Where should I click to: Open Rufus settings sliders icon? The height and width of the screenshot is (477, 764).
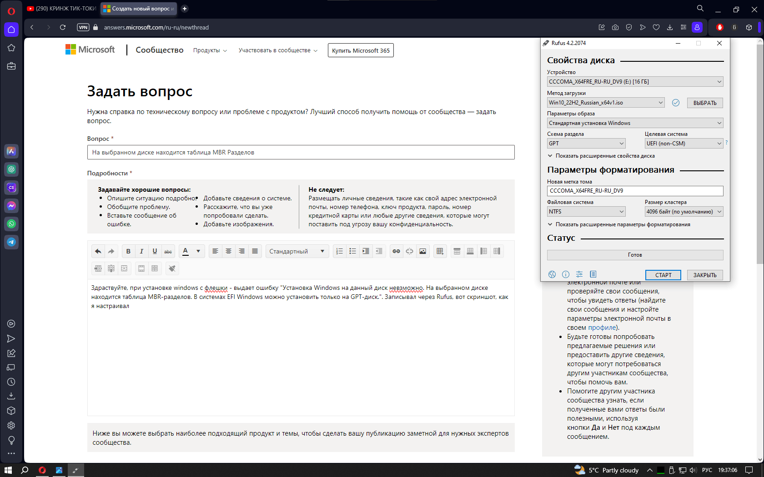[x=579, y=274]
